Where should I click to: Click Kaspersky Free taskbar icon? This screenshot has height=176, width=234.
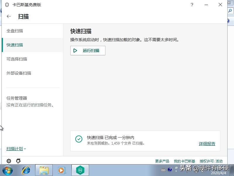point(80,170)
